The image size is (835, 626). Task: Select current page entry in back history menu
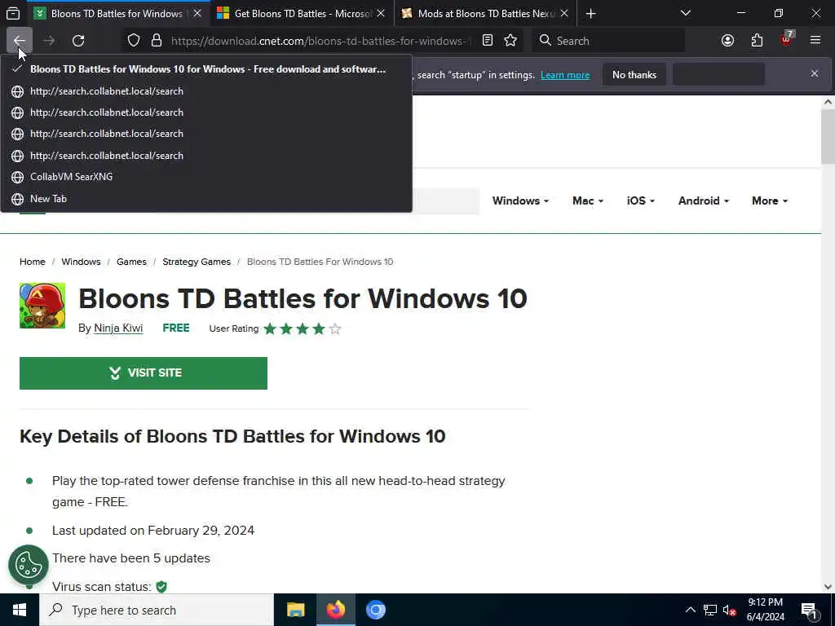[206, 69]
